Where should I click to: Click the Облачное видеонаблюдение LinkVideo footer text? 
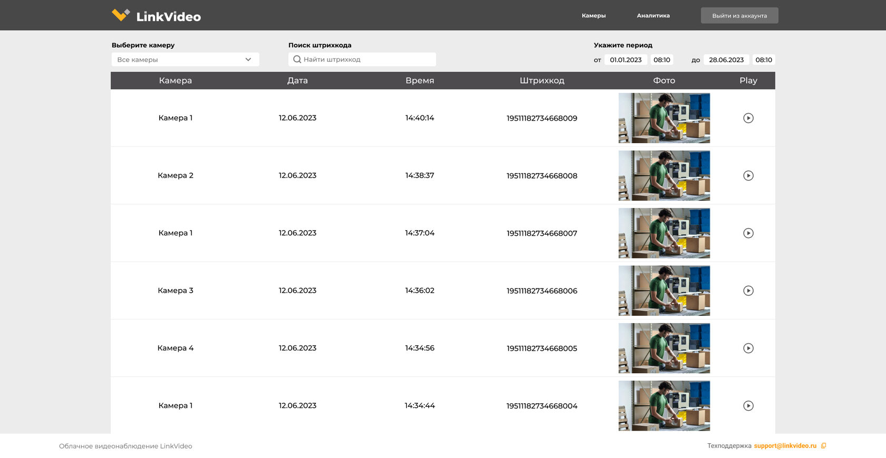126,446
